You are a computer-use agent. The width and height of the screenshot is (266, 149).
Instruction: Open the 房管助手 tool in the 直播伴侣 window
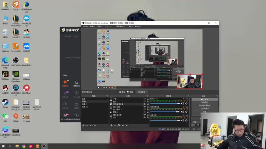[77, 84]
